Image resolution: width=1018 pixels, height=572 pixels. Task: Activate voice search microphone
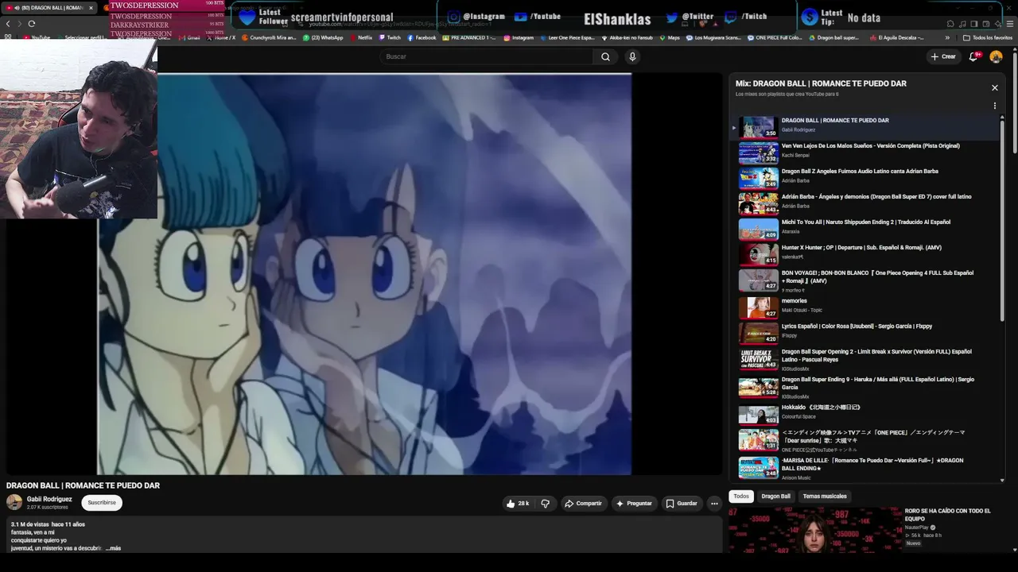pos(632,56)
